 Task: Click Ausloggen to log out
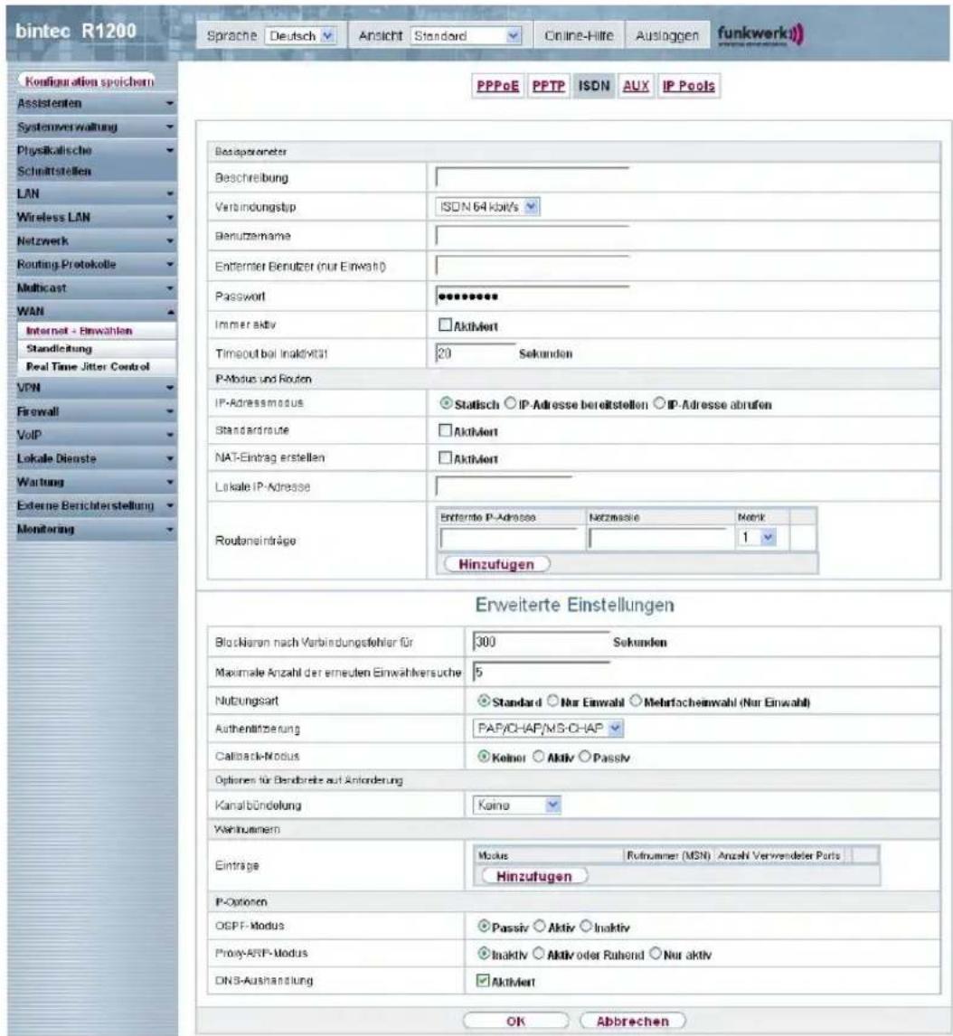[x=667, y=35]
